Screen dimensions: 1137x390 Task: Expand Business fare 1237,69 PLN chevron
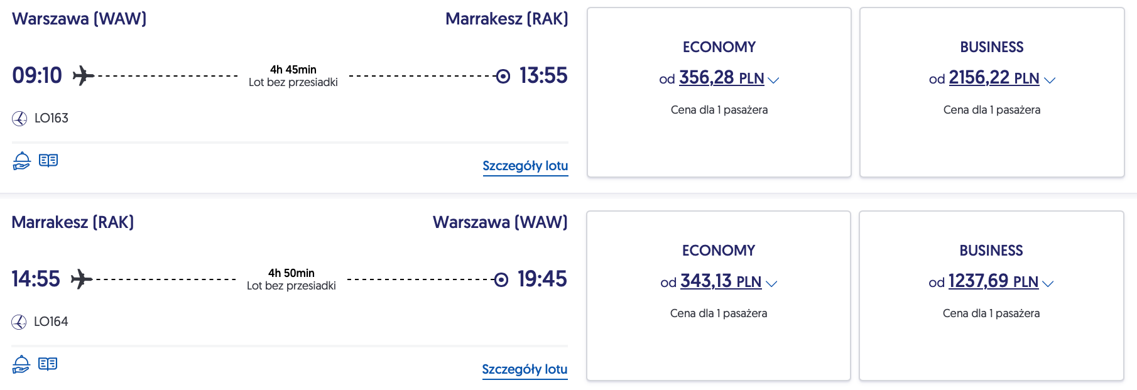tap(1048, 284)
